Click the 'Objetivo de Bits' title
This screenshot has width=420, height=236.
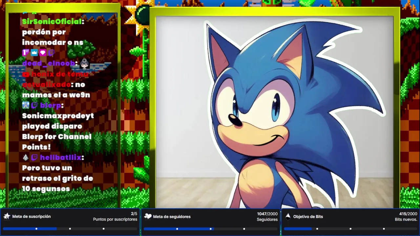[308, 216]
